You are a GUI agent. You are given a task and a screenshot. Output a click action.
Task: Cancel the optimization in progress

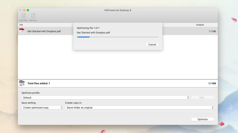pos(152,45)
